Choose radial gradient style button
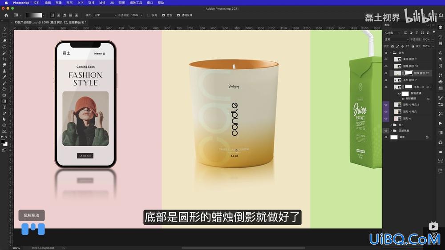Image resolution: width=445 pixels, height=250 pixels. point(58,15)
